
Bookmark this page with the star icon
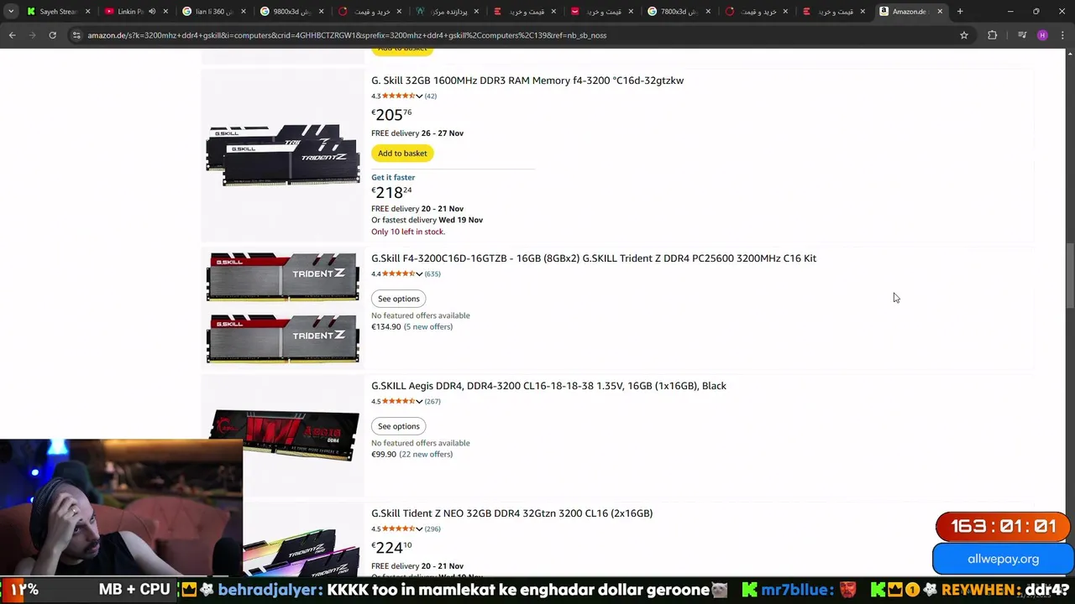pyautogui.click(x=964, y=35)
